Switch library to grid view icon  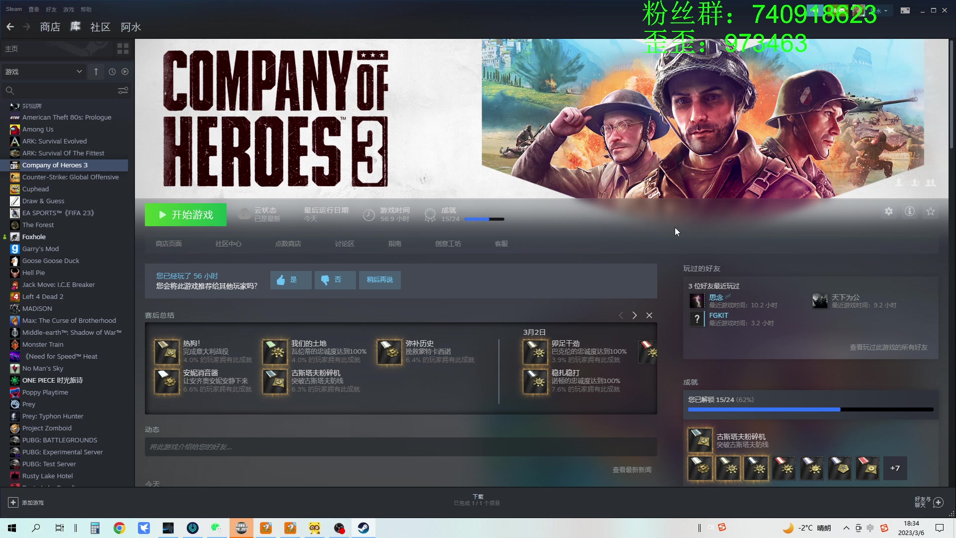[123, 48]
